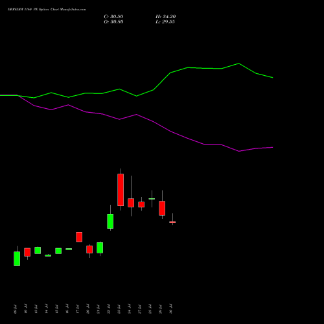Click the purple indicator line lowest point
The width and height of the screenshot is (324, 324).
[239, 151]
